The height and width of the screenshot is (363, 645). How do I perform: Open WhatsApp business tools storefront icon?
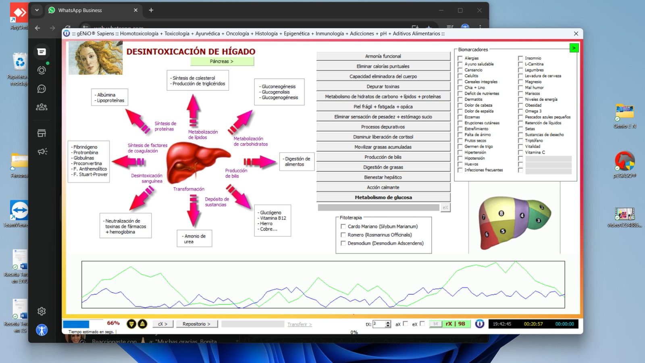point(42,133)
